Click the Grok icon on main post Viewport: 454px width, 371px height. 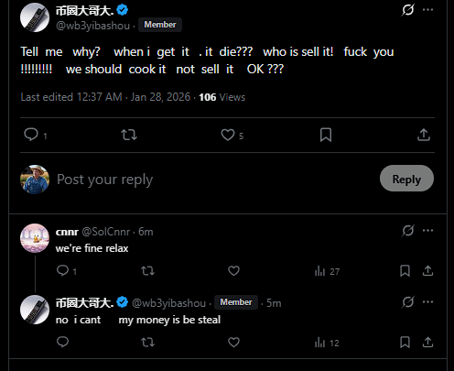click(x=407, y=10)
